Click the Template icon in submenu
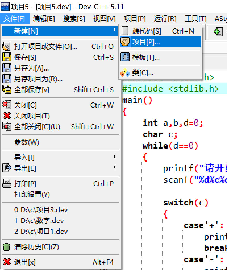Viewport: 227px width, 270px height. [125, 57]
